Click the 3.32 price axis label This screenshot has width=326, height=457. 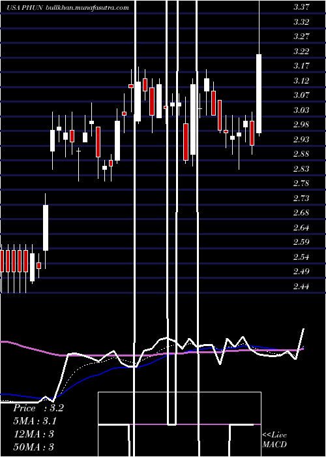point(301,22)
